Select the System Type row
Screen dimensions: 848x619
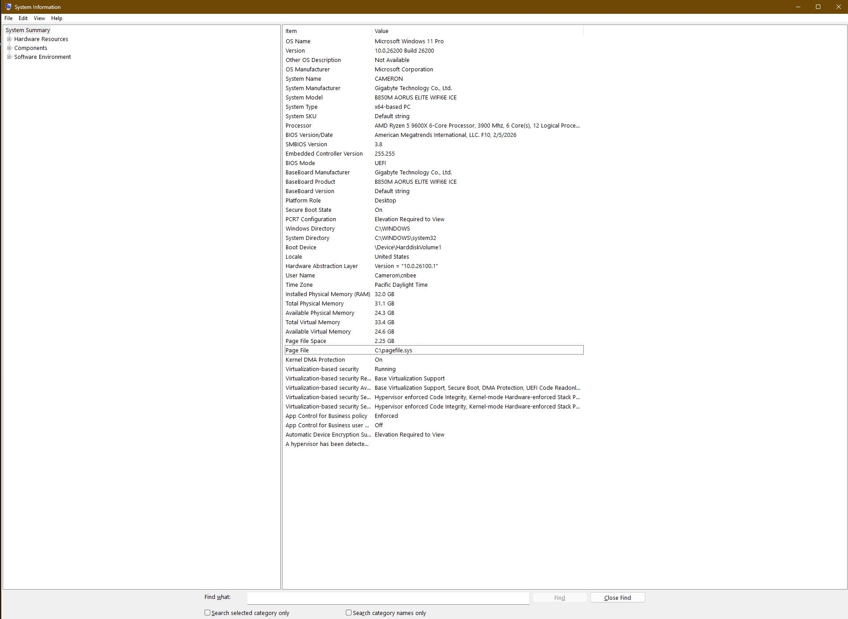pyautogui.click(x=434, y=107)
